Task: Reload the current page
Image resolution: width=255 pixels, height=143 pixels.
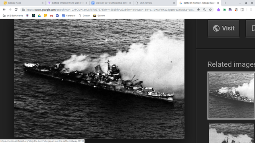Action: (x=16, y=10)
